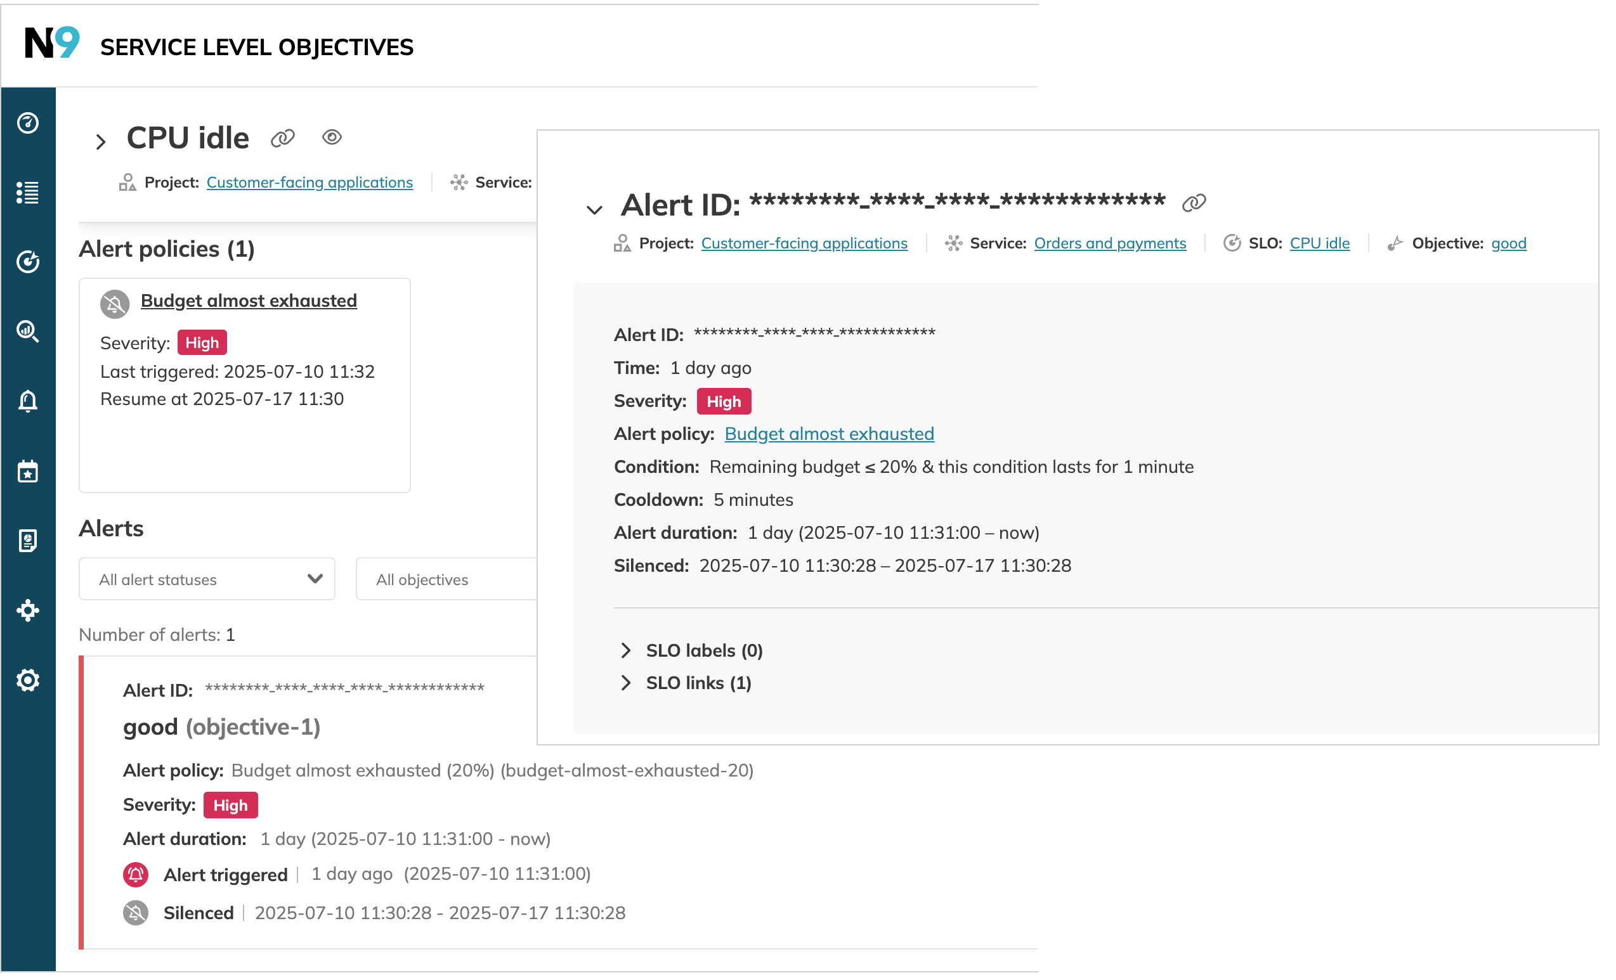Open the All alert statuses dropdown
Screen dimensions: 1616x980
pos(207,579)
